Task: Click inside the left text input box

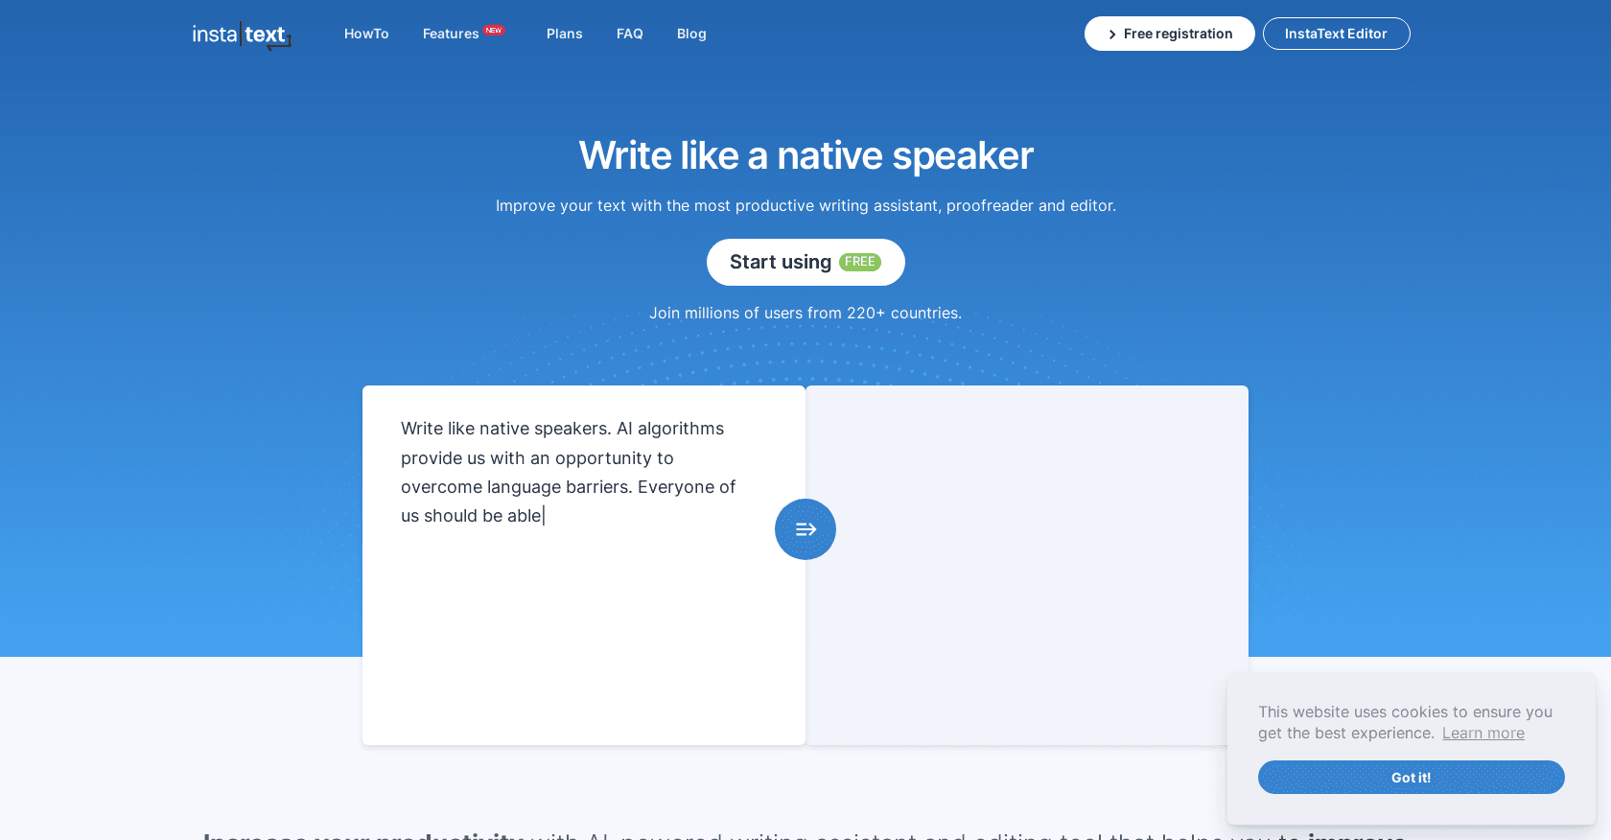Action: point(584,566)
